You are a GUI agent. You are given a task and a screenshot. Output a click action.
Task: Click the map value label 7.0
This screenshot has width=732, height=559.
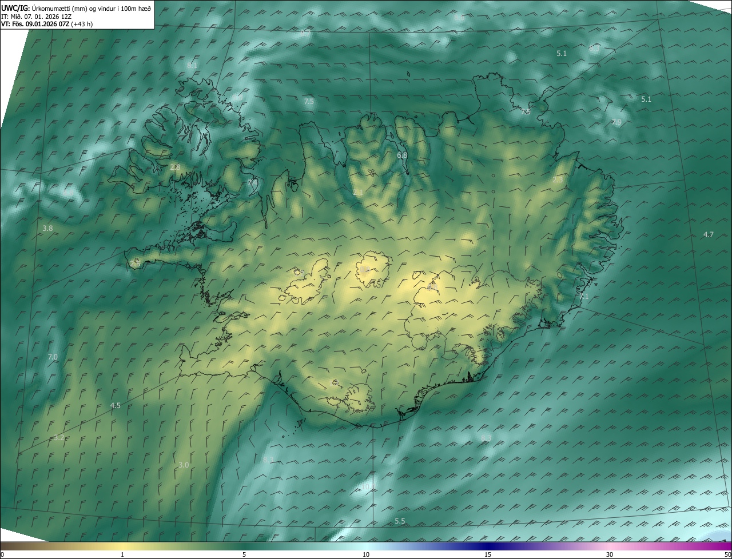53,357
